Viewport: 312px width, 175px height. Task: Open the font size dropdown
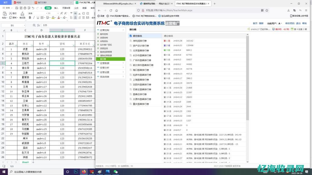pos(58,13)
